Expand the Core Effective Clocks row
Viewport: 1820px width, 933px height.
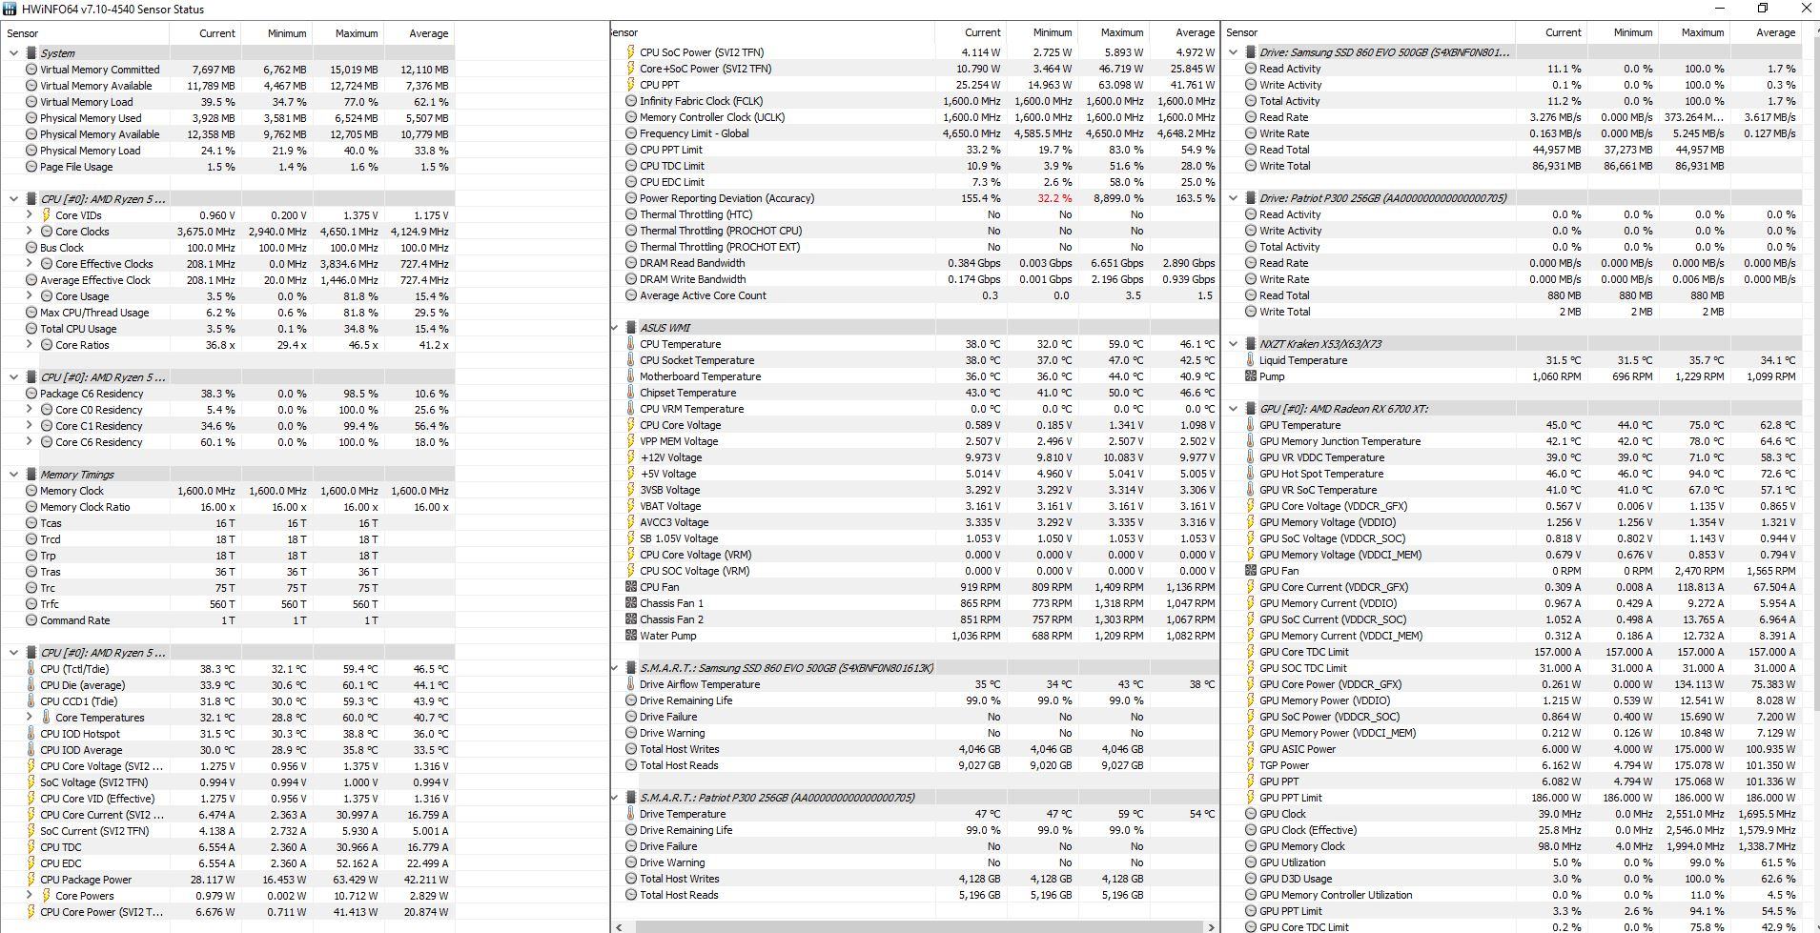coord(29,264)
